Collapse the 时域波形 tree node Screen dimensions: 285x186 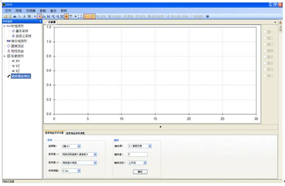click(x=4, y=26)
